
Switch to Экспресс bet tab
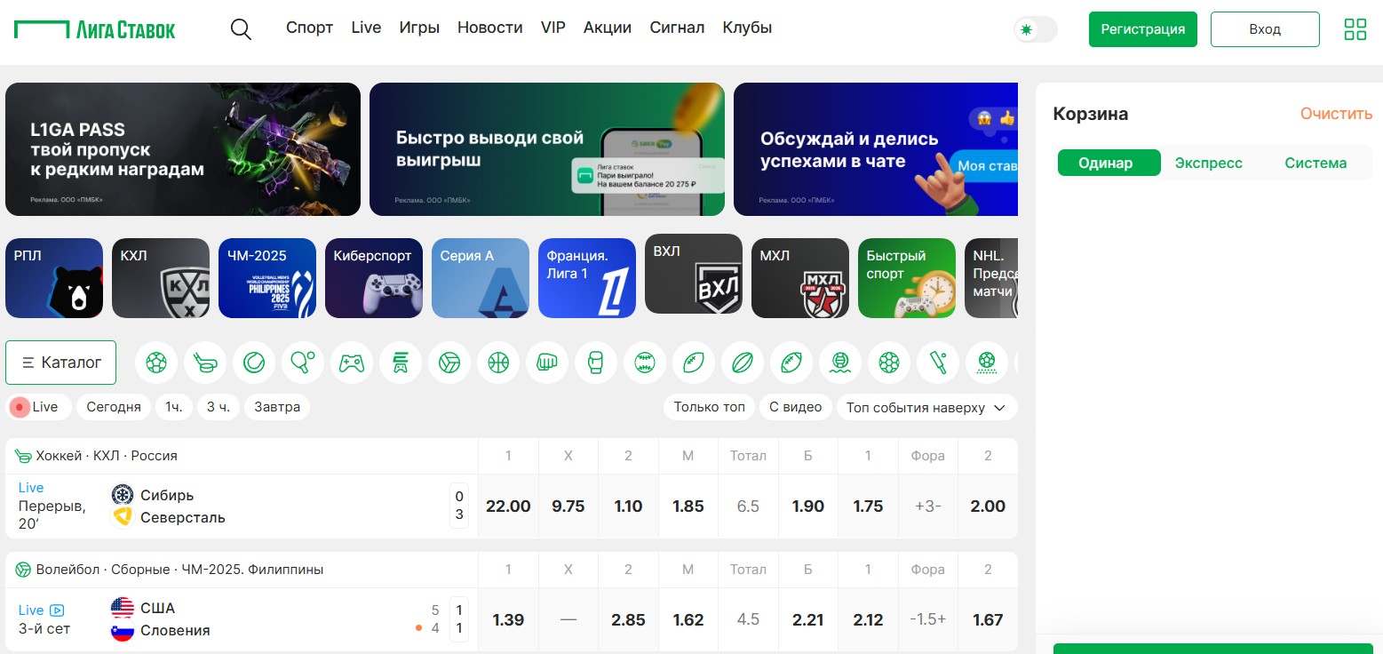pos(1209,163)
